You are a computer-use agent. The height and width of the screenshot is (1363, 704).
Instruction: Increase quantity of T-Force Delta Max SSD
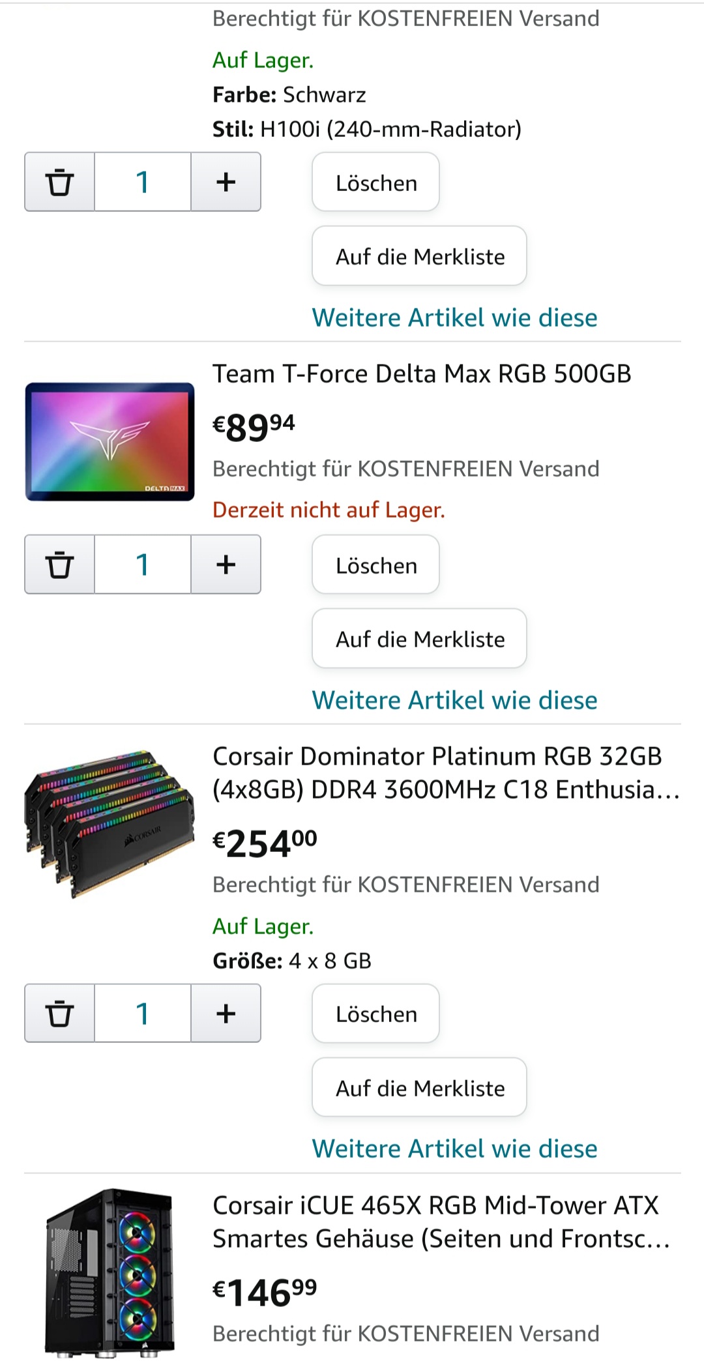[x=226, y=564]
